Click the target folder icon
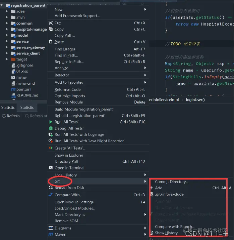The width and height of the screenshot is (234, 240). (13, 59)
